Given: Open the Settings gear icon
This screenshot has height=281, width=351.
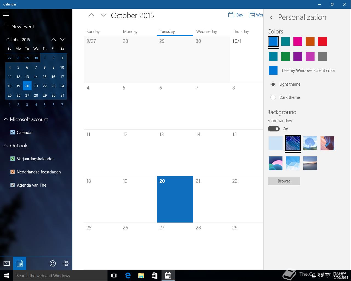Looking at the screenshot, I should (66, 263).
